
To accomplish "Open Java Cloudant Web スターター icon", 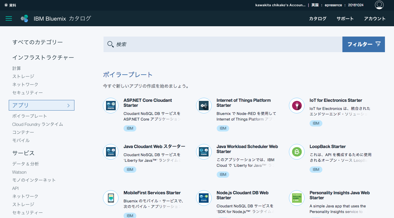I will (x=111, y=152).
